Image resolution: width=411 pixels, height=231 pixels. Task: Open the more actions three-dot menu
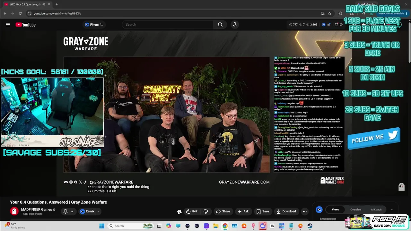pos(305,211)
